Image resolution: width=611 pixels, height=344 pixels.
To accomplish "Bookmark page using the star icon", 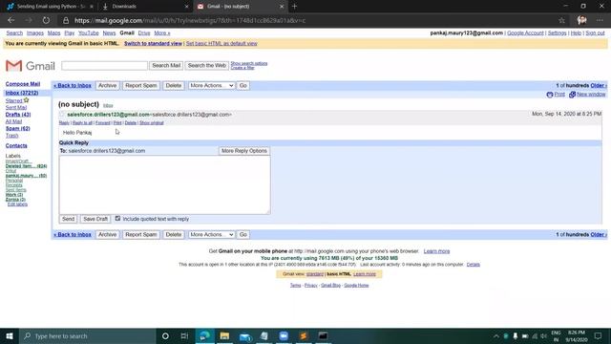I will (561, 20).
